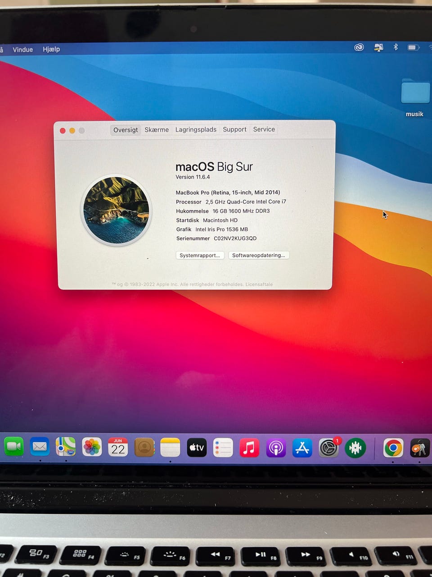Click the 16 GB 1600 MHz DDR3 text
Image resolution: width=432 pixels, height=577 pixels.
click(x=241, y=211)
